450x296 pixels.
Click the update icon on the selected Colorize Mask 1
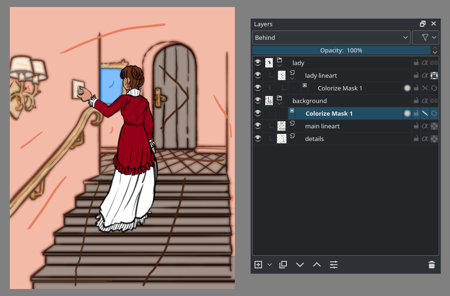(434, 113)
